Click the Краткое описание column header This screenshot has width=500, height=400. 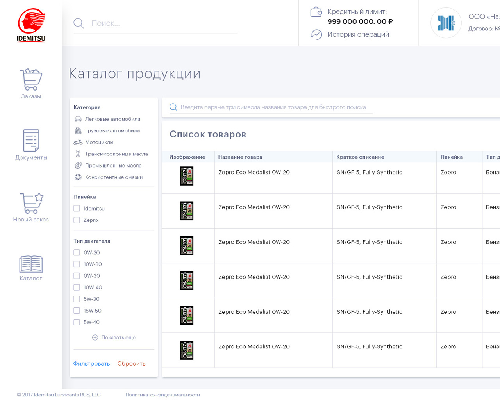360,157
